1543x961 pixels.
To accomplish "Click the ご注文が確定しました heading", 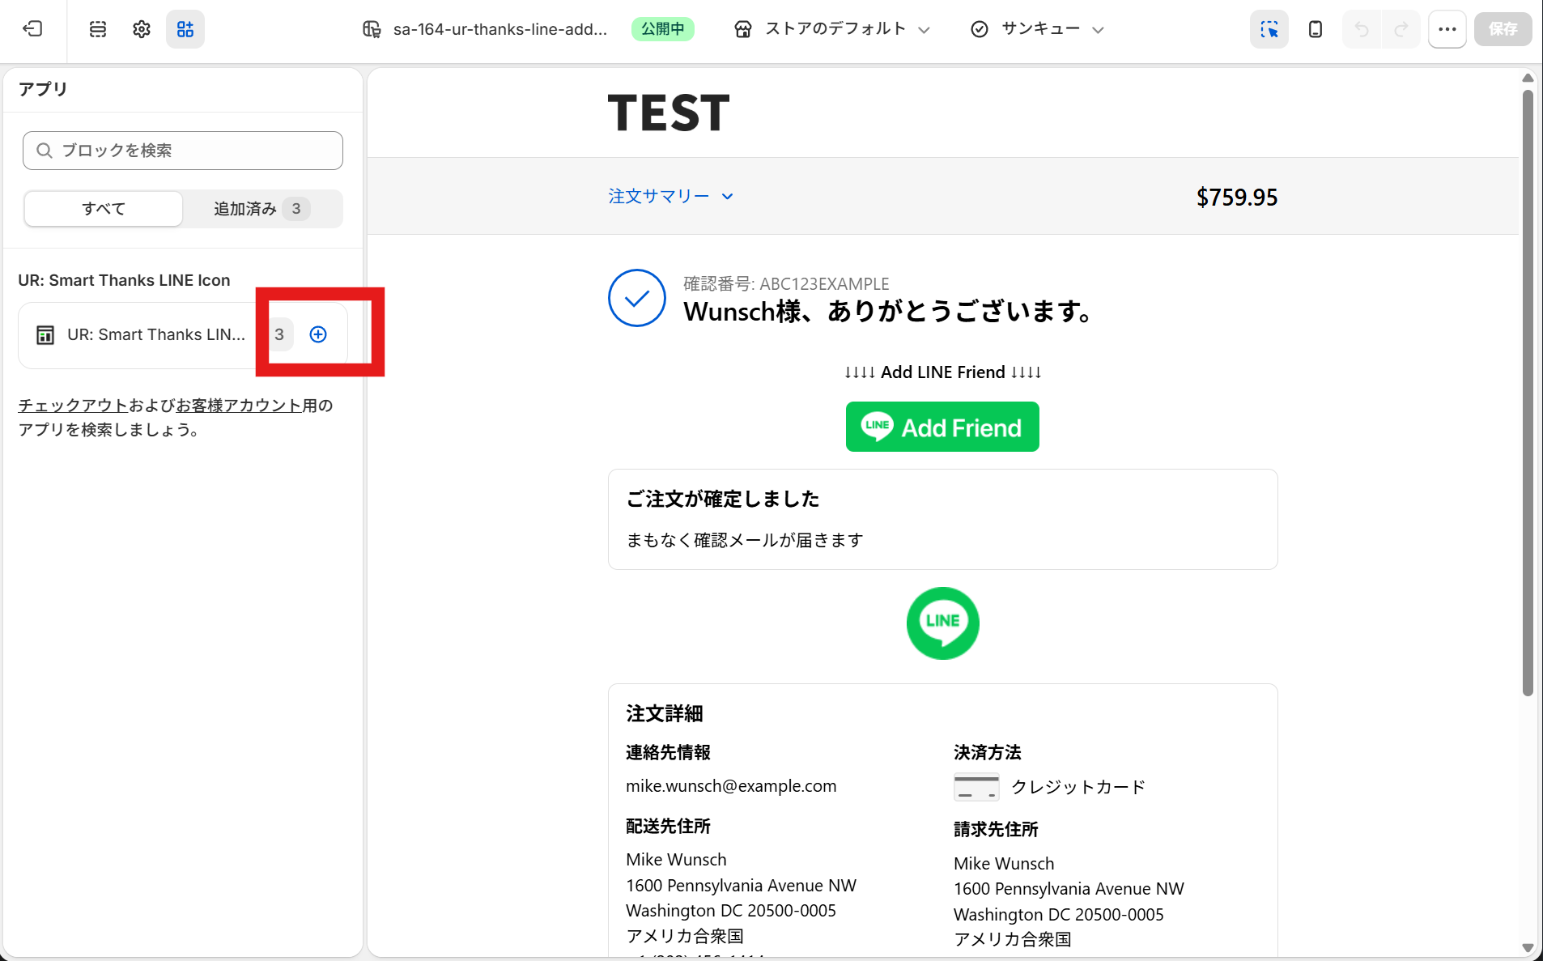I will [x=723, y=499].
